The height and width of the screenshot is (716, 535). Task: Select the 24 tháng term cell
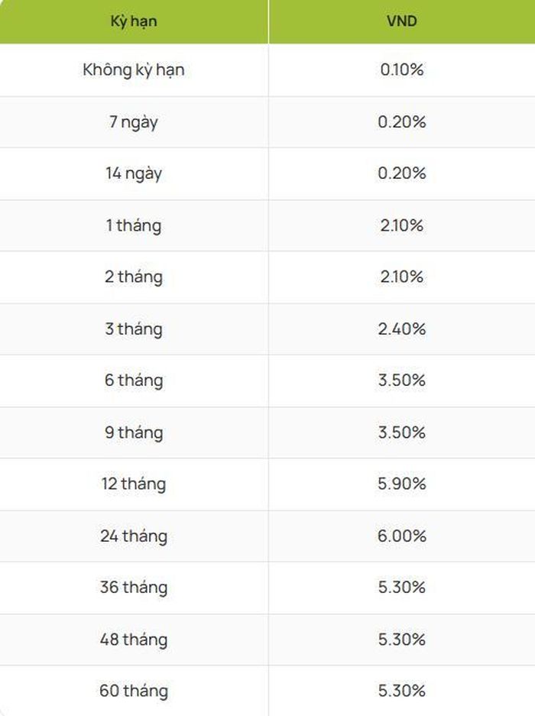coord(134,536)
